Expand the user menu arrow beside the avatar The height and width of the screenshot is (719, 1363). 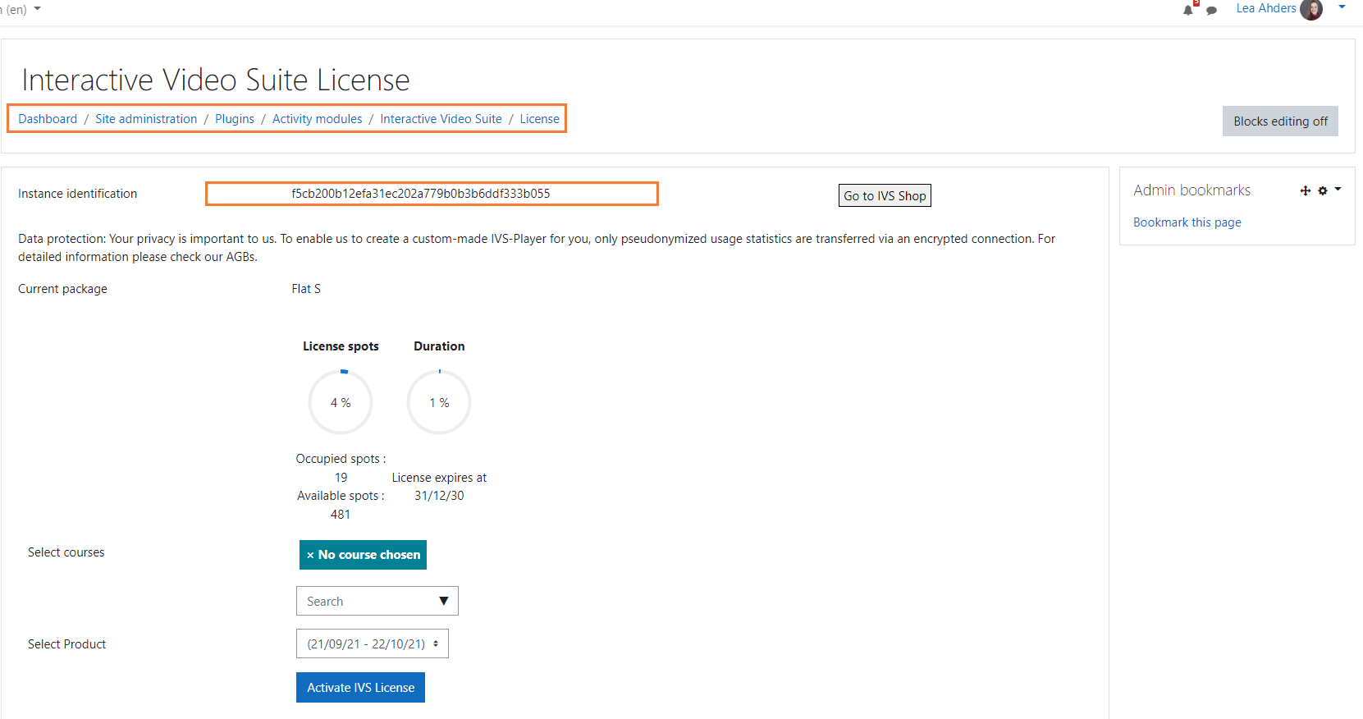point(1342,7)
